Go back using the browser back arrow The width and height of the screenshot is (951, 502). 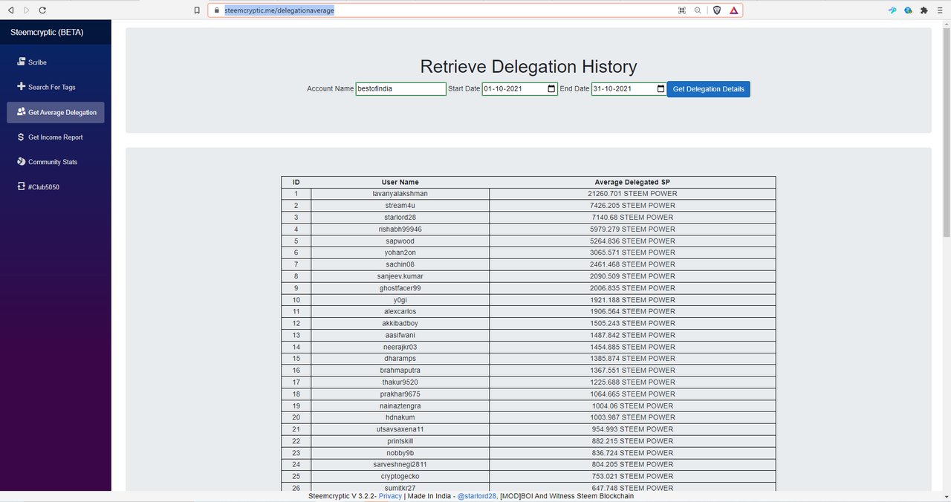click(10, 10)
